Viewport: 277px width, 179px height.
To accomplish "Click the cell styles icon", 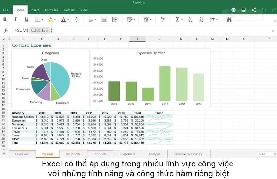I will (130, 19).
